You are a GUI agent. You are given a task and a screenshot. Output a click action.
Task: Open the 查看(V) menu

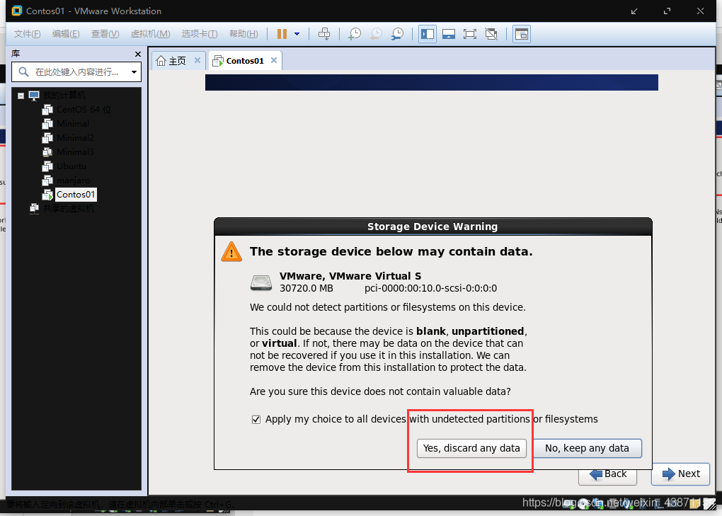[x=105, y=33]
